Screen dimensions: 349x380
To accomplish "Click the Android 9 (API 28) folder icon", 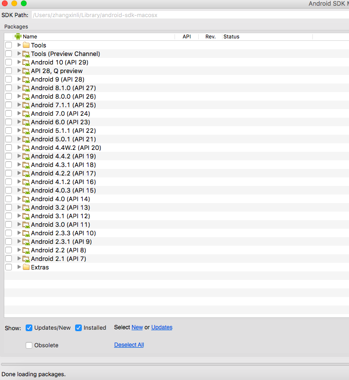I will click(x=26, y=79).
